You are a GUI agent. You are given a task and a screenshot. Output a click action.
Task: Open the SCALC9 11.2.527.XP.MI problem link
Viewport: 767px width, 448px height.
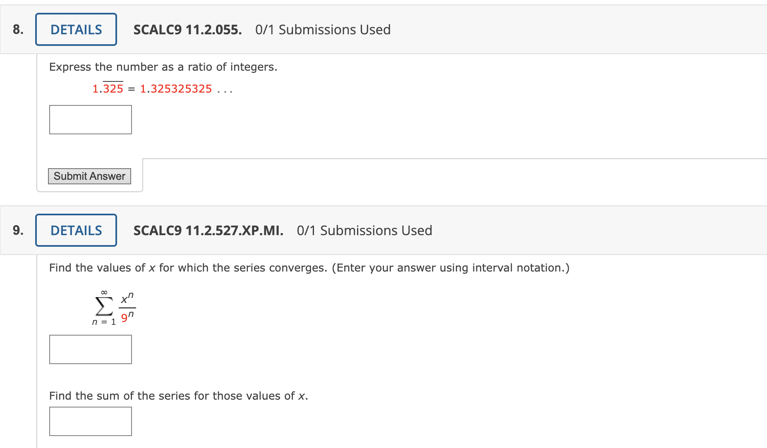[x=208, y=230]
